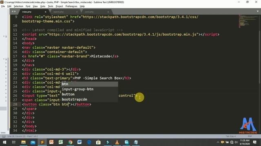The height and width of the screenshot is (146, 261).
Task: Open the File menu
Action: [3, 6]
